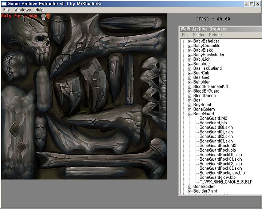Open the Help menu
Viewport: 262px width, 209px height.
tap(39, 10)
